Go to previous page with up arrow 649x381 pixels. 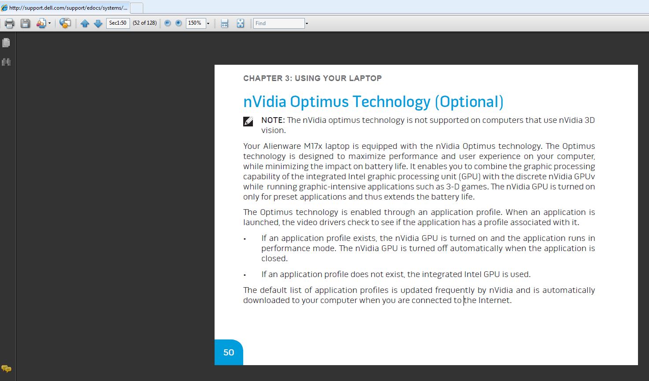(85, 23)
